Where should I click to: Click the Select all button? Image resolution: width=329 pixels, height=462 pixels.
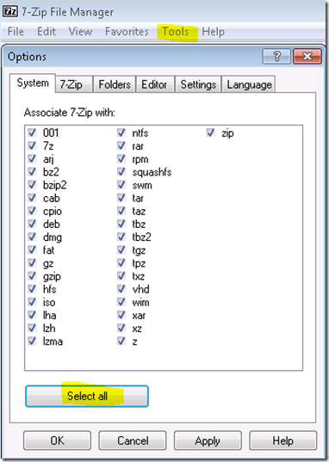click(x=87, y=396)
